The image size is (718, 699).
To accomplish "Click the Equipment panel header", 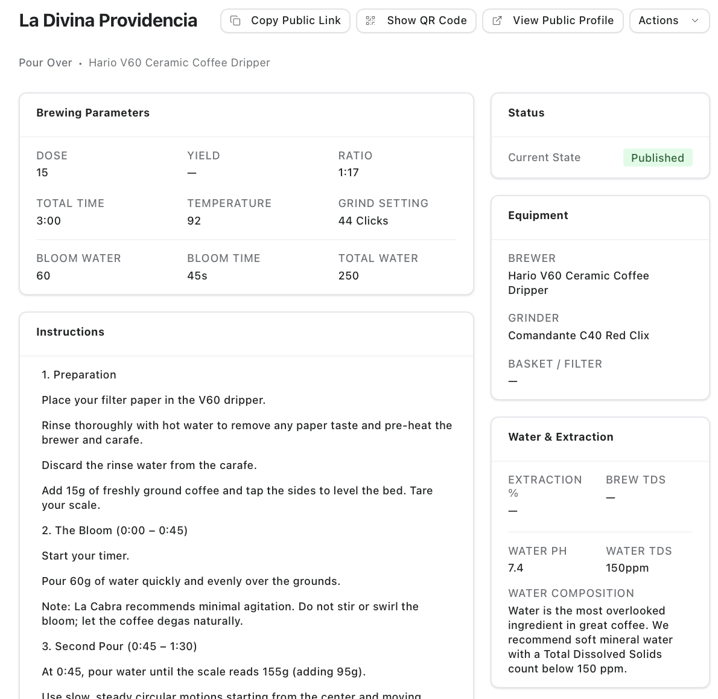I will 538,215.
